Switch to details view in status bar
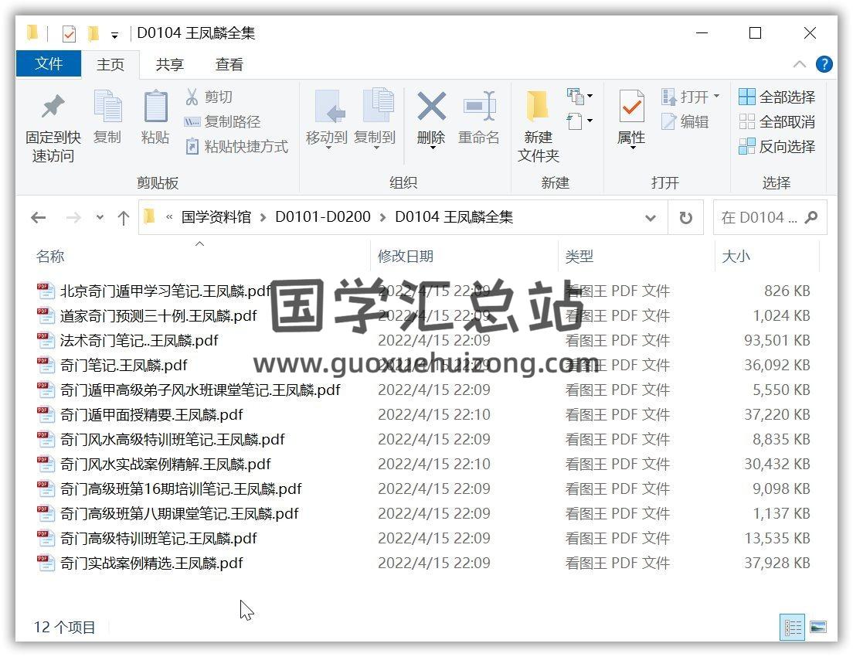Image resolution: width=853 pixels, height=657 pixels. tap(792, 627)
